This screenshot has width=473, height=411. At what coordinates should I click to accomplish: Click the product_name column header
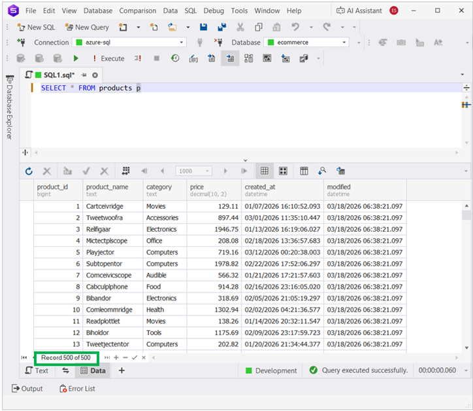point(113,190)
